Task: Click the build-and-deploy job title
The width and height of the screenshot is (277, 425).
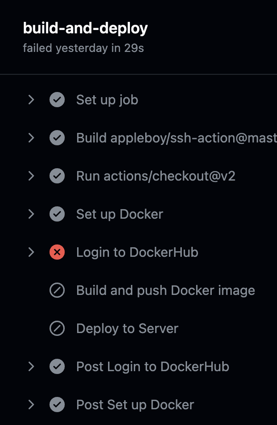Action: click(x=85, y=29)
